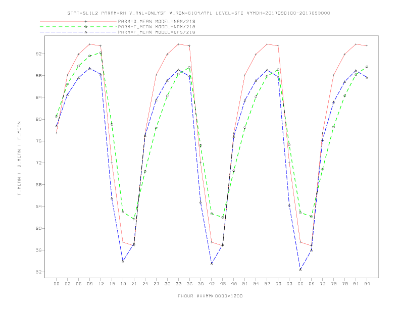Click x-axis forecast hour label 21

pos(134,284)
